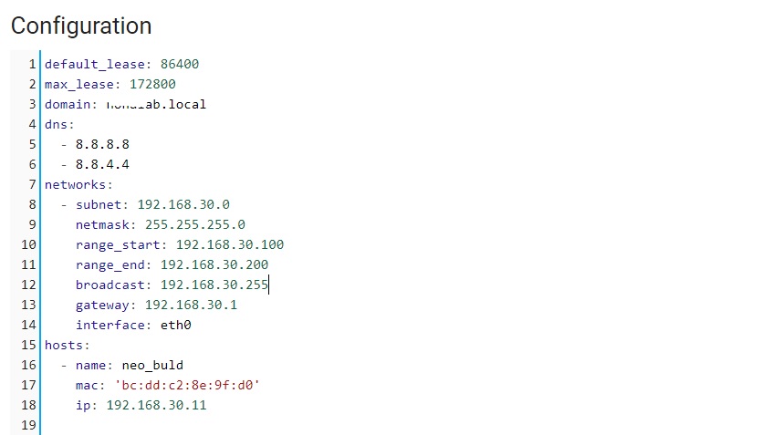Viewport: 762px width, 435px height.
Task: Click the dns entry 8.8.8.8
Action: tap(102, 144)
